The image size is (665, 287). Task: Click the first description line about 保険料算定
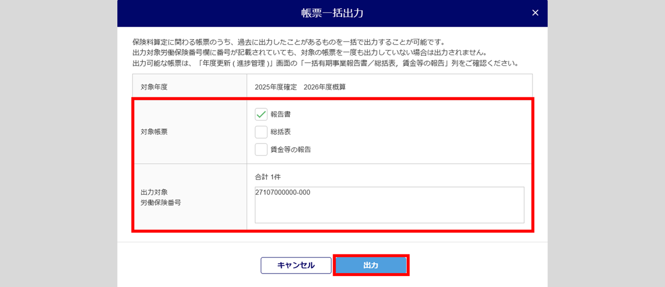click(x=289, y=42)
